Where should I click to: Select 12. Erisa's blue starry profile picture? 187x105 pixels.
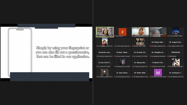coord(176,31)
